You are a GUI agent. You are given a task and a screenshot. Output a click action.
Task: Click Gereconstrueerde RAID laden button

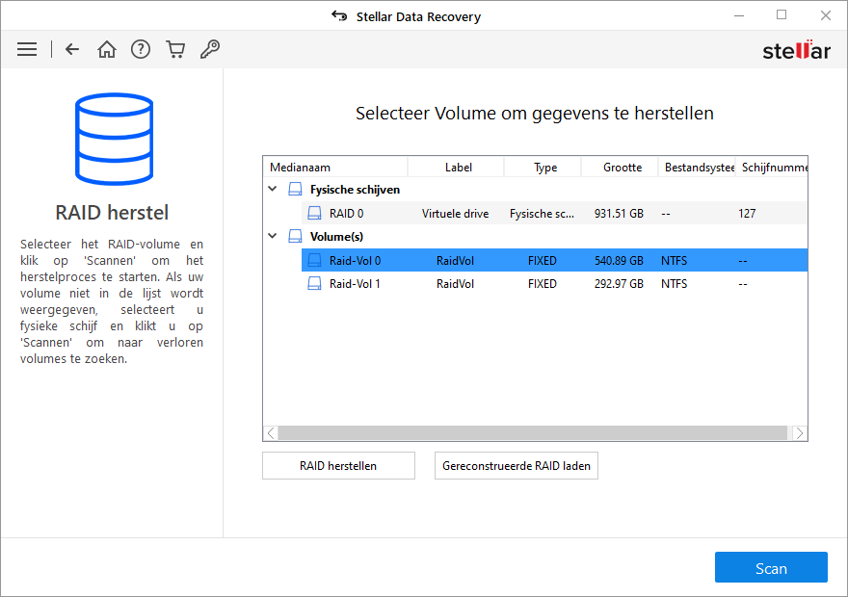(517, 466)
